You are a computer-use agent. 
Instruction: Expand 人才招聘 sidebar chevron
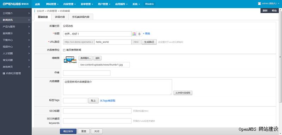29,53
